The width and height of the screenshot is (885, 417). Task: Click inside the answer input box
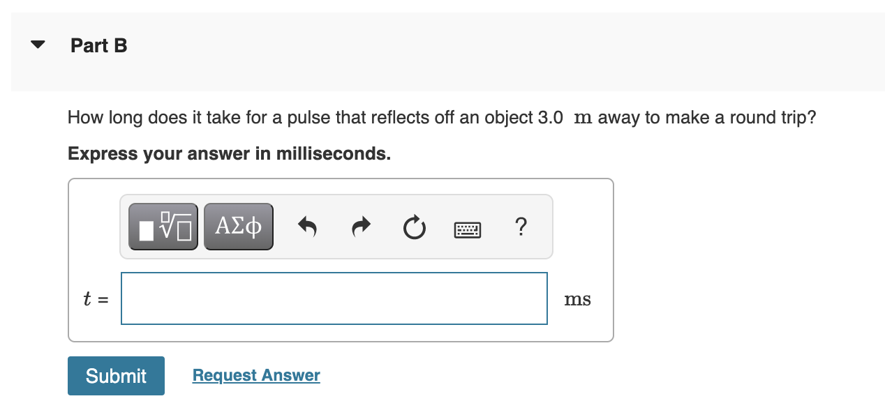[334, 298]
